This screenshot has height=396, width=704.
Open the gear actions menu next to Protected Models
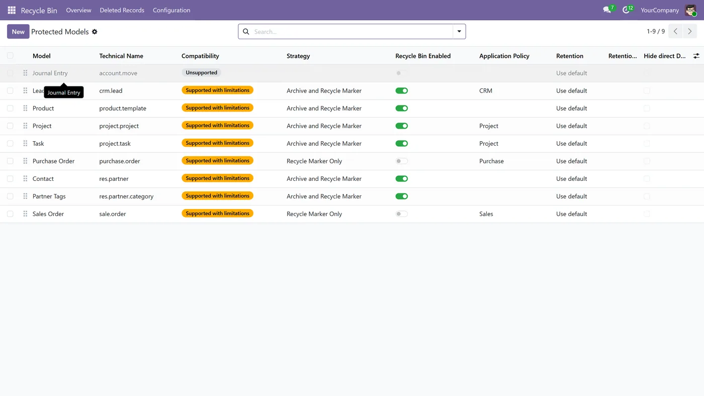pos(95,32)
